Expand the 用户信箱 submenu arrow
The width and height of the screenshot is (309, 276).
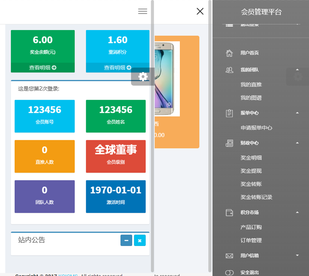(297, 255)
